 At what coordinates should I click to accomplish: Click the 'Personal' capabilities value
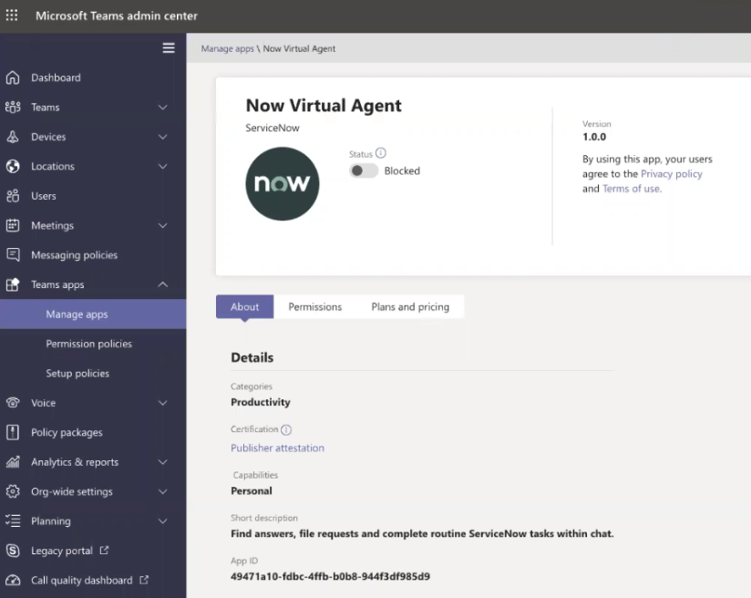[x=252, y=491]
